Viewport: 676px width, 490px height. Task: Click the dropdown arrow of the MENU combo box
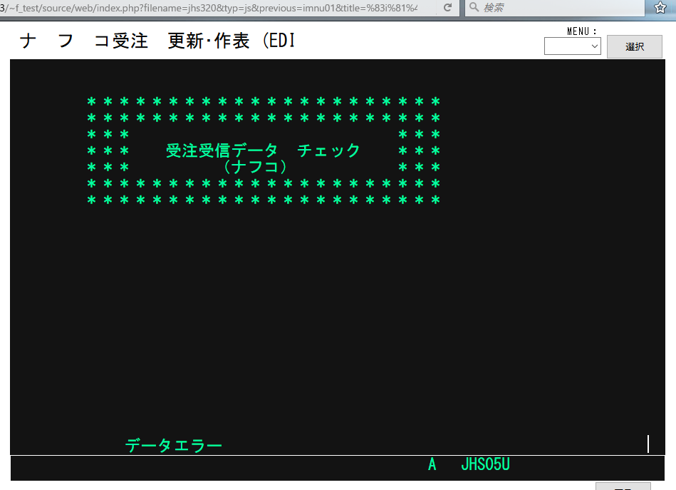pos(595,46)
